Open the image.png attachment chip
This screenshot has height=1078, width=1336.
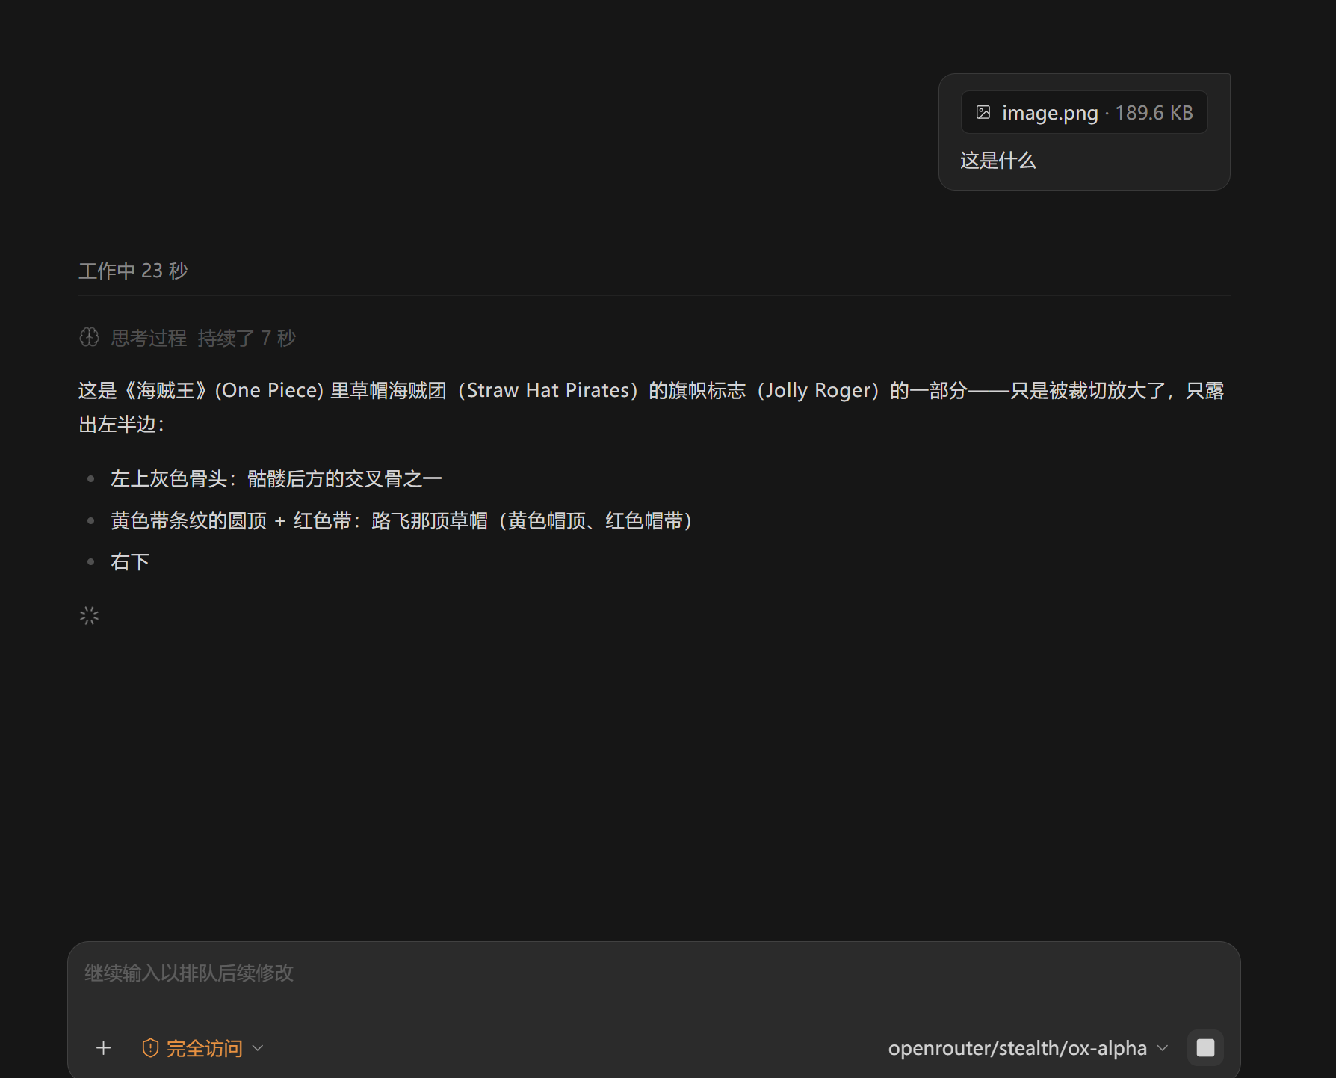click(1084, 113)
